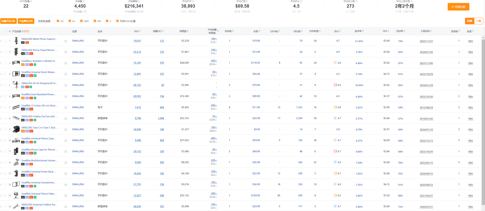Click the BSR value 10,031

(x=137, y=41)
